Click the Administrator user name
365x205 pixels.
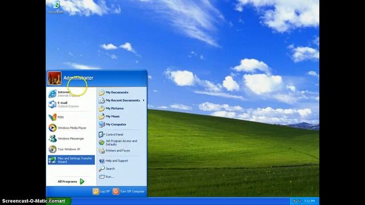(x=78, y=78)
